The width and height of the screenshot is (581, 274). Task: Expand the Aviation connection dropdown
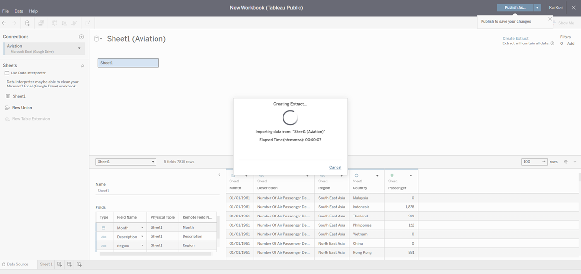coord(79,48)
